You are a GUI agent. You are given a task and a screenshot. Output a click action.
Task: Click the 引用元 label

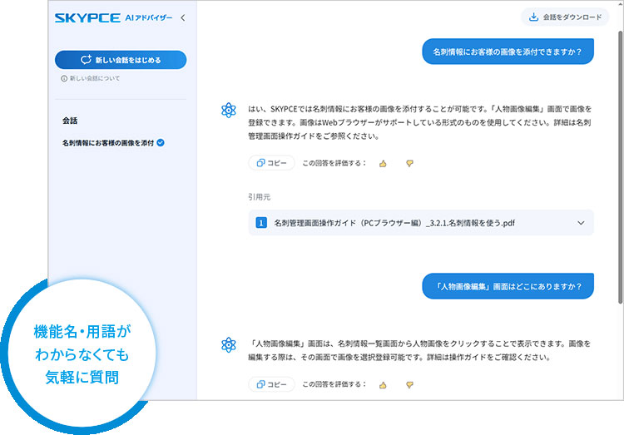point(259,197)
